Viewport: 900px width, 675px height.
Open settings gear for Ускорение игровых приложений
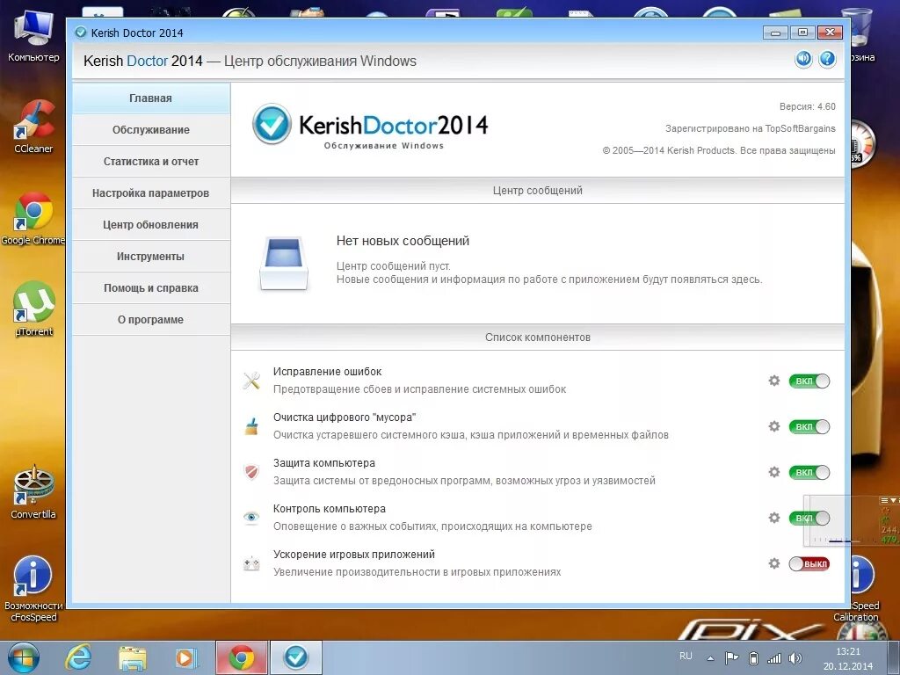(x=773, y=563)
